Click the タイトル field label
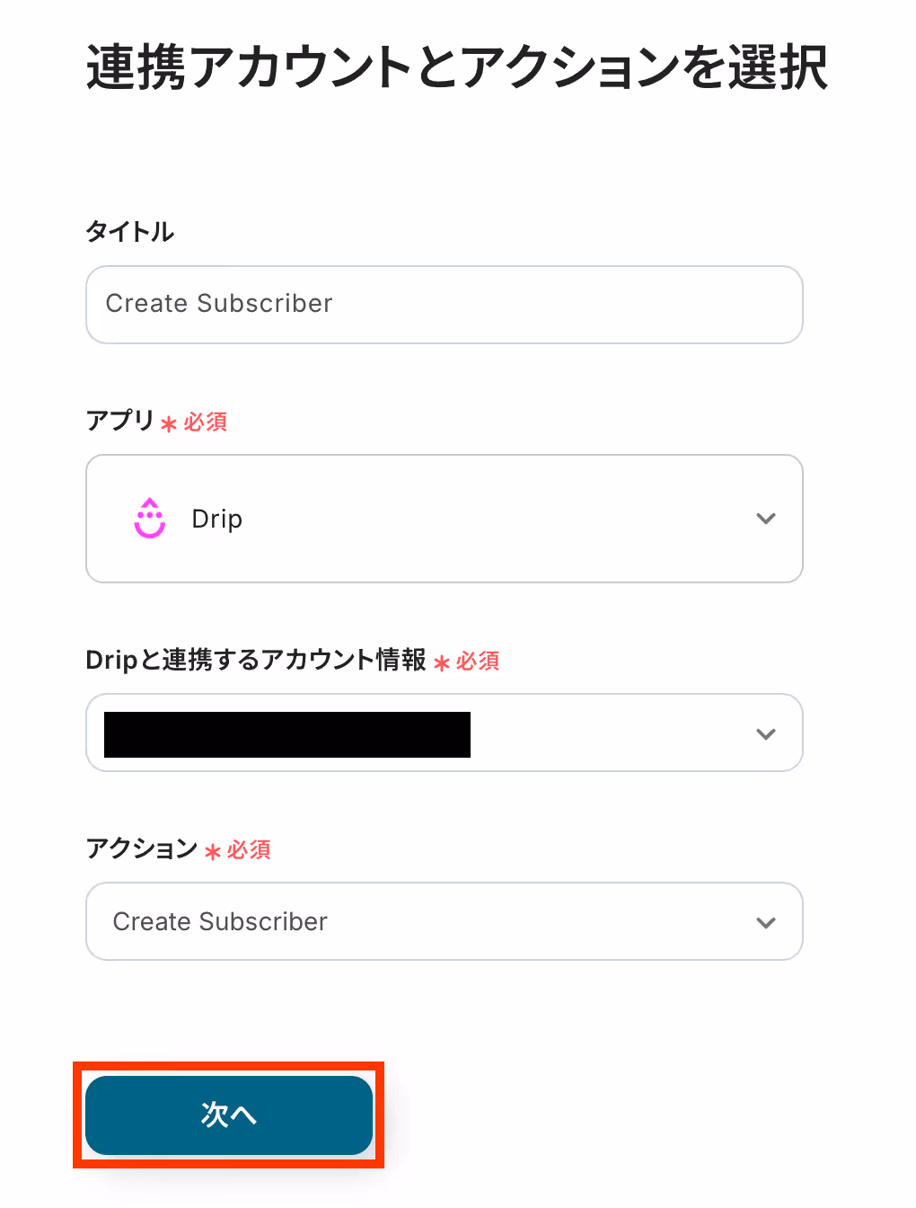 [130, 232]
